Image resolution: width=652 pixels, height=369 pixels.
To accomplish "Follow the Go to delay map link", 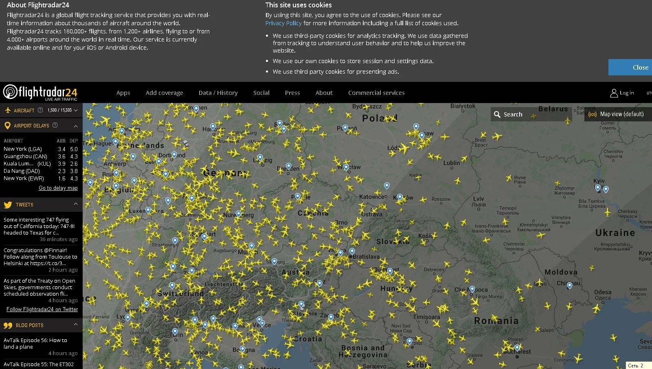I will (58, 188).
